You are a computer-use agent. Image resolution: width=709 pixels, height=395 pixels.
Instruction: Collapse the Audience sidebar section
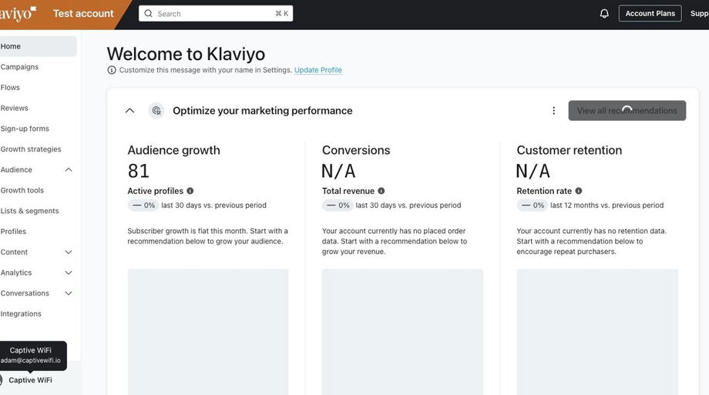tap(69, 170)
